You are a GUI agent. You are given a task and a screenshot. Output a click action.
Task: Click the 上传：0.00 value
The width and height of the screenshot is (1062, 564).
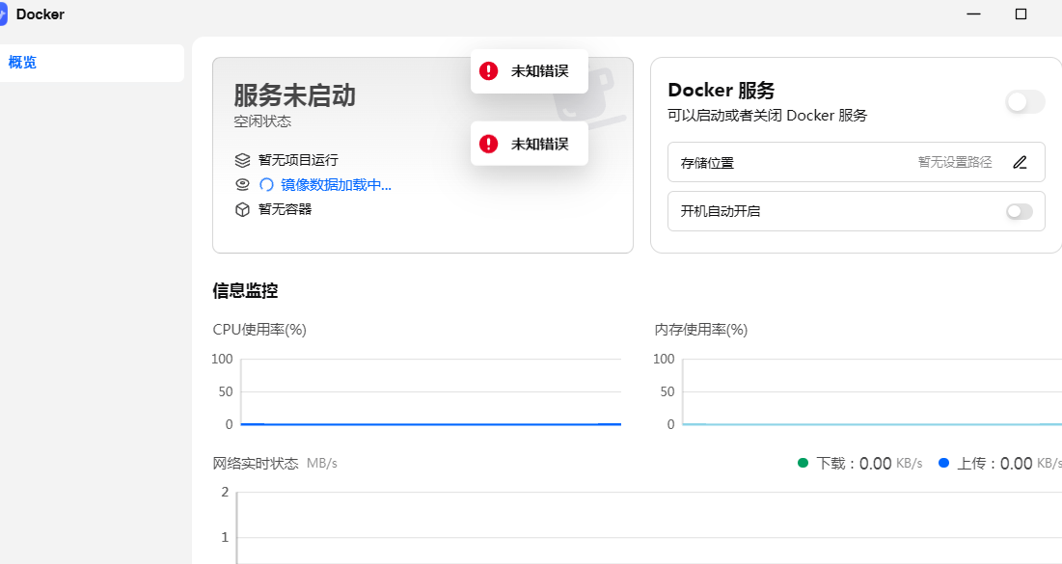pos(994,464)
